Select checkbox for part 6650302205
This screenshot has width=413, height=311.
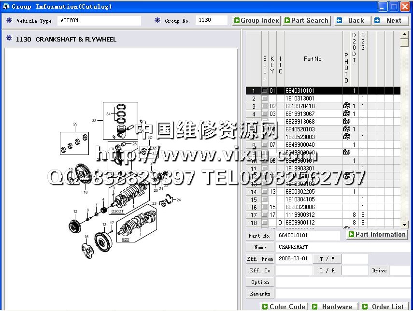pos(265,192)
